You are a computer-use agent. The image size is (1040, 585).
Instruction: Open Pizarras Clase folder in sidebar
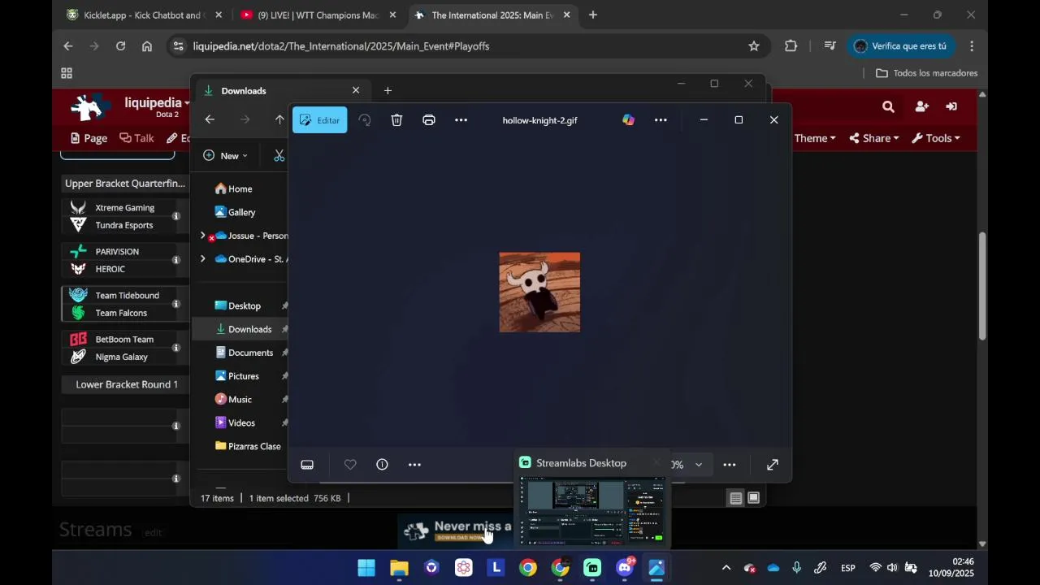248,447
